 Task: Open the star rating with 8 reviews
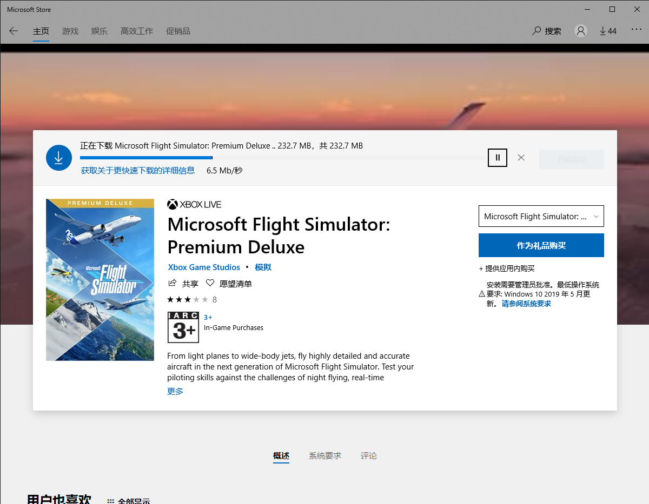click(x=192, y=299)
